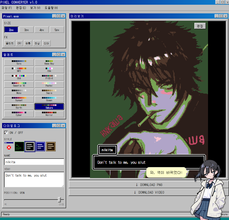Apply the Pastel palette

pos(49,84)
